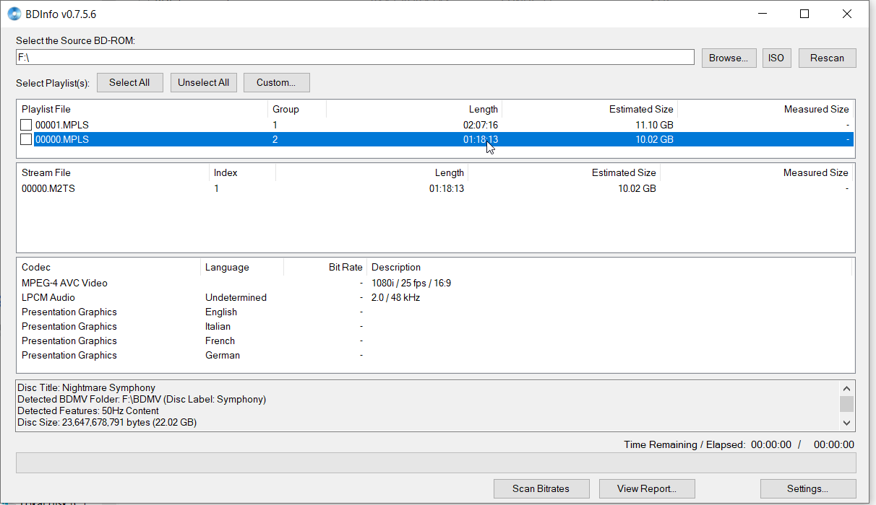This screenshot has height=505, width=876.
Task: Open Settings...
Action: point(808,488)
